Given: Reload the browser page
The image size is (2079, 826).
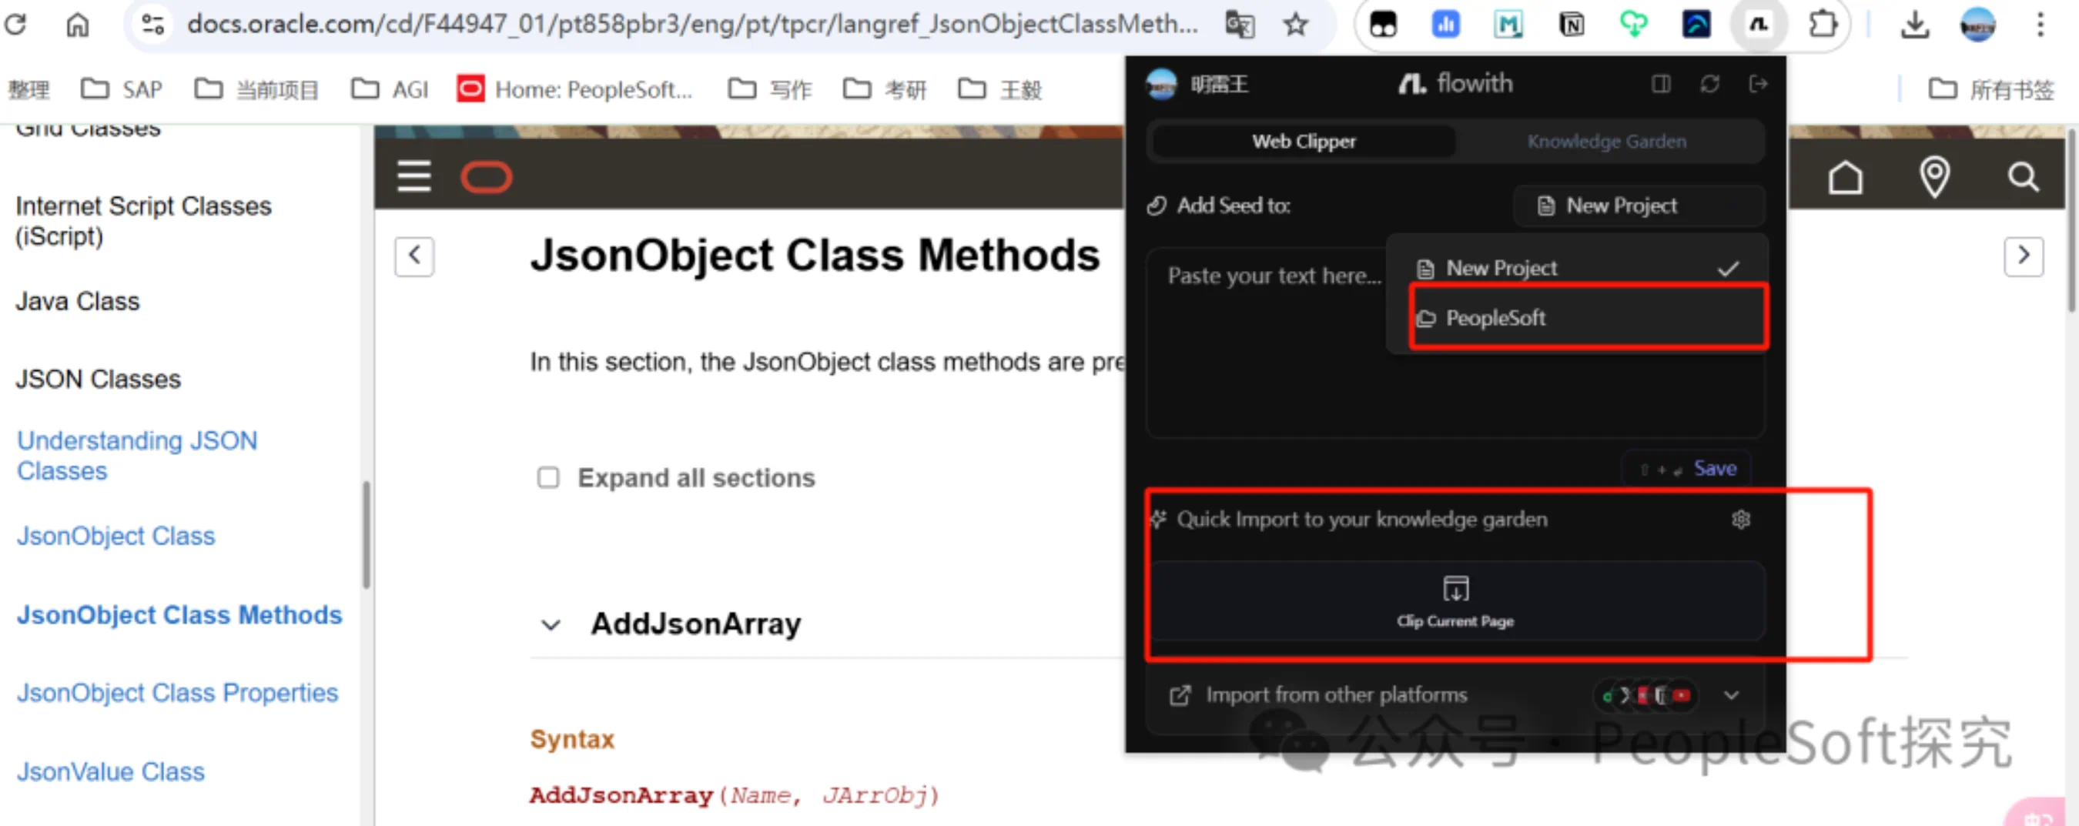Looking at the screenshot, I should click(x=15, y=24).
